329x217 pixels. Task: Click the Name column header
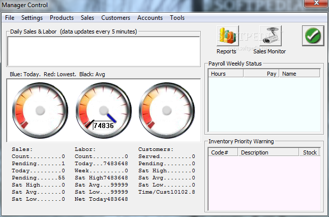300,74
